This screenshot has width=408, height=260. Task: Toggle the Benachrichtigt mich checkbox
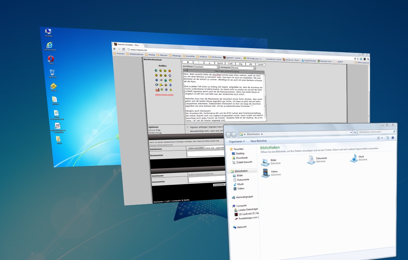188,131
